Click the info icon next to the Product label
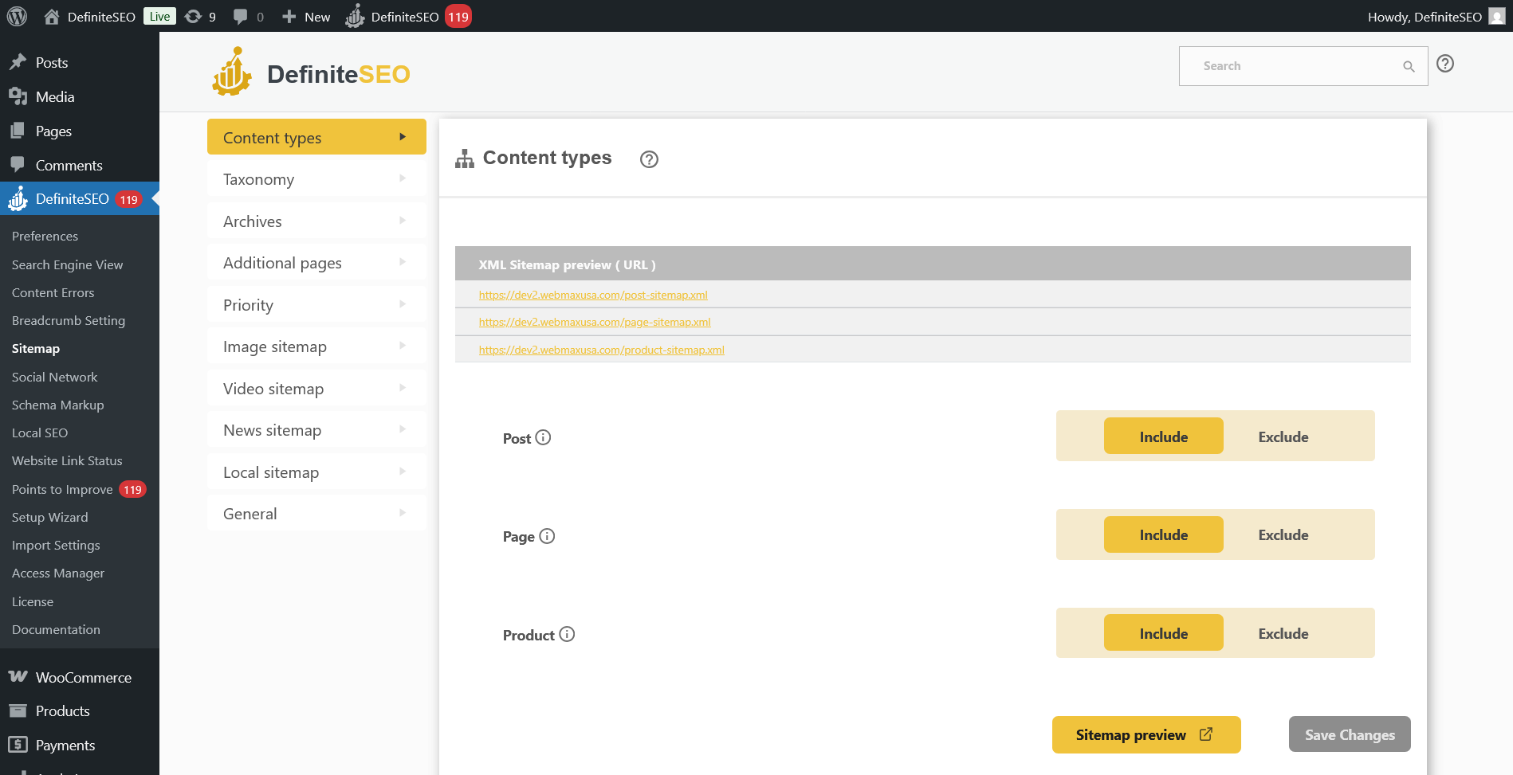The image size is (1513, 775). (x=567, y=634)
